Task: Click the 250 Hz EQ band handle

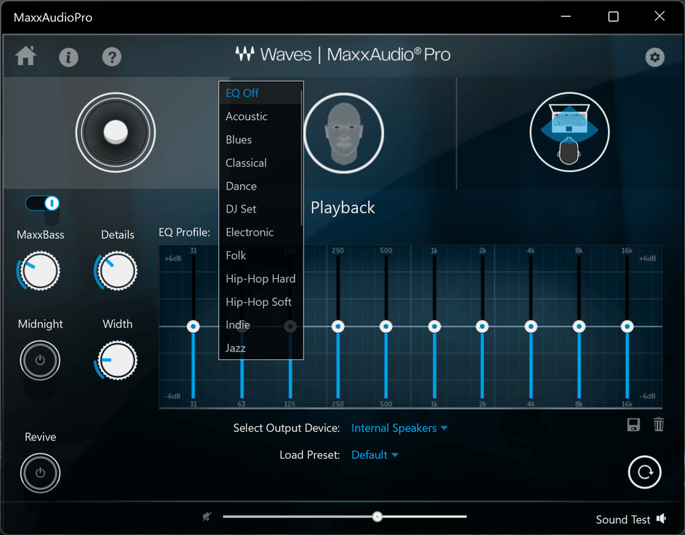Action: tap(338, 326)
